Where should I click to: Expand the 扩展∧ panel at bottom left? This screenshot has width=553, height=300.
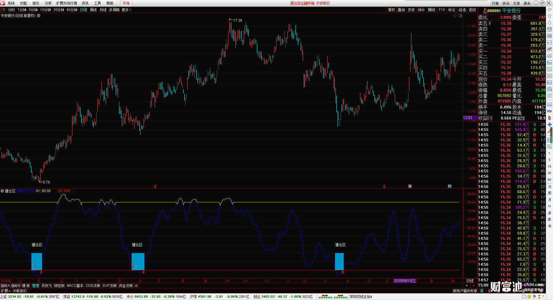5,291
